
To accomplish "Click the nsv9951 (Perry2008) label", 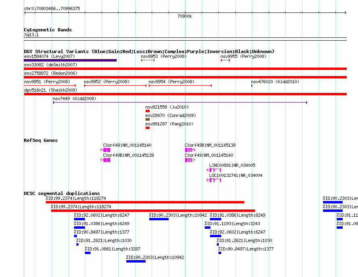I will coord(47,82).
